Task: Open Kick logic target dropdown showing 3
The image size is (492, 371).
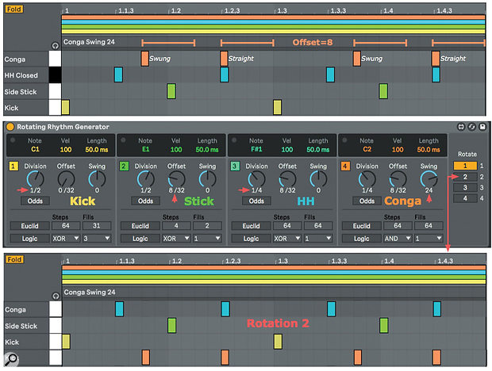Action: point(97,239)
